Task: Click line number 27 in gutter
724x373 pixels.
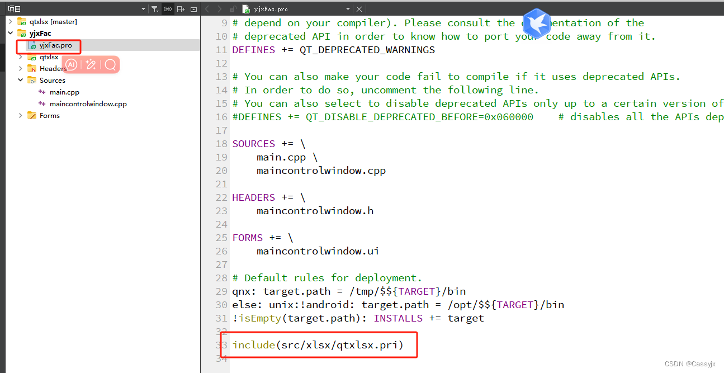Action: (x=221, y=265)
